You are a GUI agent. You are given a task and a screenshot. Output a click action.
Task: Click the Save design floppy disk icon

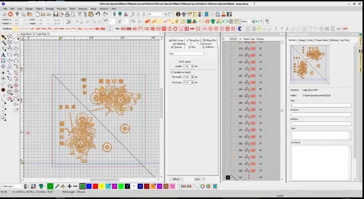[x=56, y=15]
